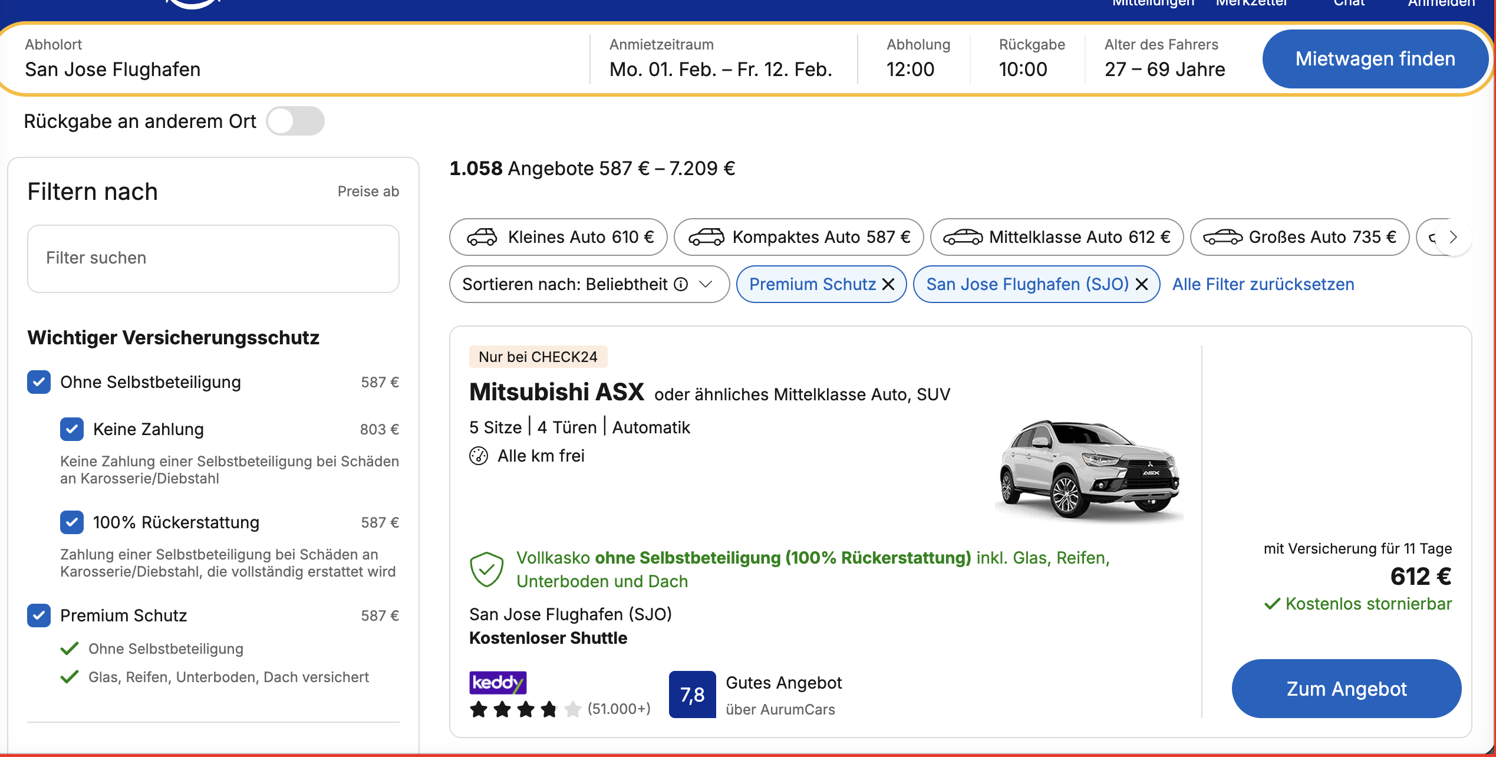Select the Kleines Auto 610 € category

tap(558, 237)
